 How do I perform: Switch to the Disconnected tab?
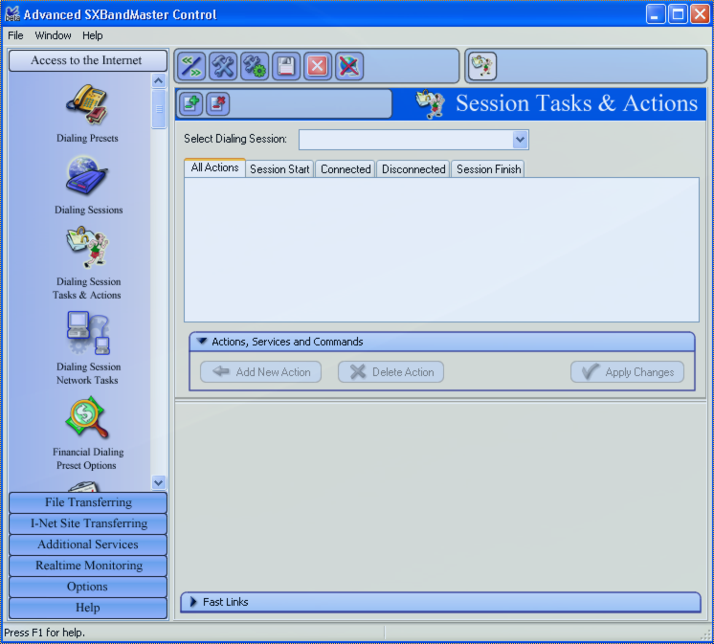pyautogui.click(x=413, y=169)
